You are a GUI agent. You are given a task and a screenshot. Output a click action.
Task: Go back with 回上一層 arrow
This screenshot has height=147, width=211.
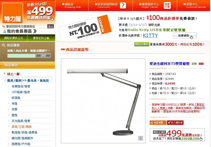[x=5, y=74]
